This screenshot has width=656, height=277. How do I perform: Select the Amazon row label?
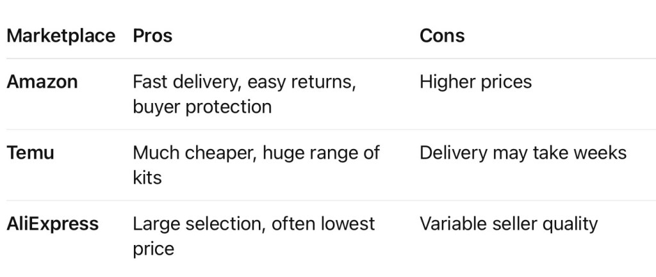[x=42, y=82]
